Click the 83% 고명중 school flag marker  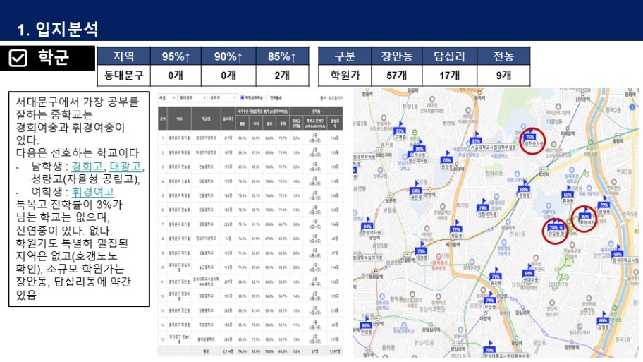400,131
